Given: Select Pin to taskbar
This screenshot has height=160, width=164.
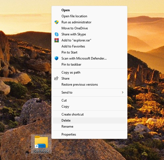Looking at the screenshot, I should click(89, 64).
